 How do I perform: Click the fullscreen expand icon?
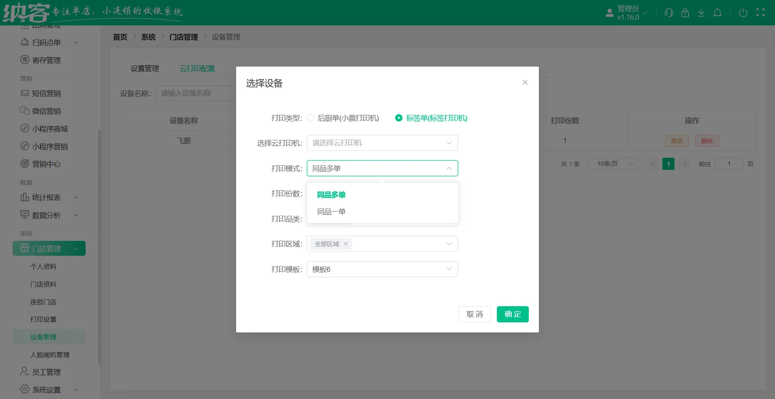click(x=760, y=13)
